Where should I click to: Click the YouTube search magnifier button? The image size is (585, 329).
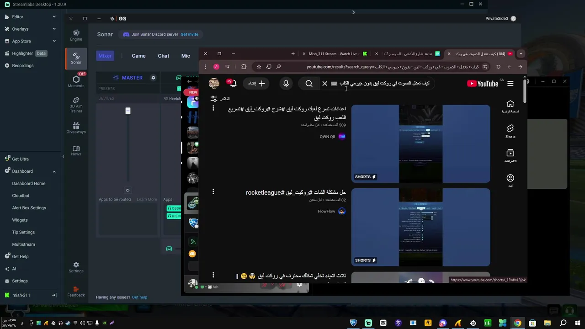coord(309,84)
